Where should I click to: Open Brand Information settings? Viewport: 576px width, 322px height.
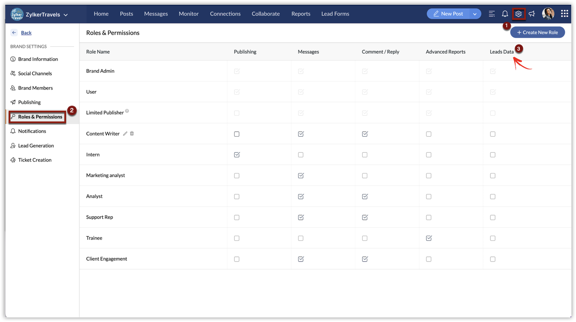[38, 59]
